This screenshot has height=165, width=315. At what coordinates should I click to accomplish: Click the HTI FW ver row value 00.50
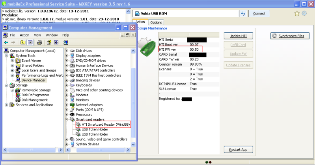[x=194, y=49]
